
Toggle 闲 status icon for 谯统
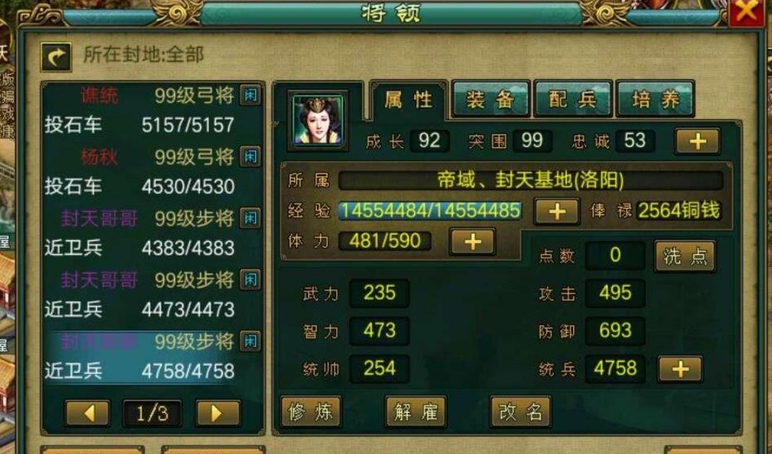250,95
